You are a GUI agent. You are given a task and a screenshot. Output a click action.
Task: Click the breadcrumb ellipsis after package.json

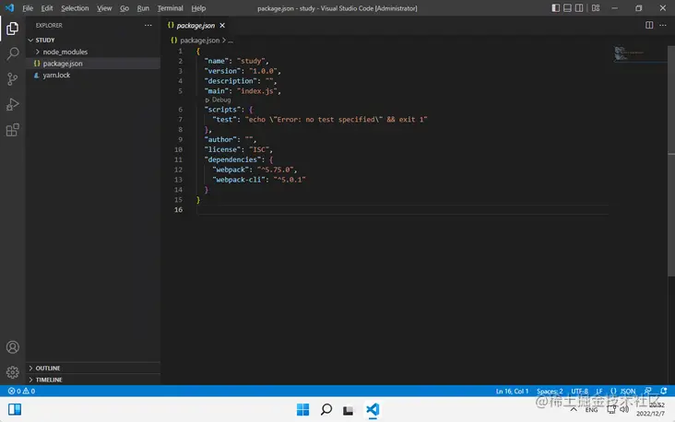tap(231, 41)
